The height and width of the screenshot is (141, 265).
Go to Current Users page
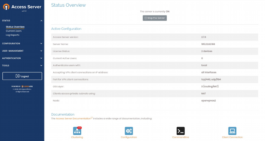coord(14,31)
